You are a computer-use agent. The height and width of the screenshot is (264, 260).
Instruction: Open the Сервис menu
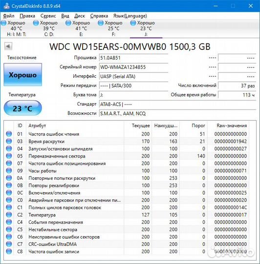click(x=48, y=16)
